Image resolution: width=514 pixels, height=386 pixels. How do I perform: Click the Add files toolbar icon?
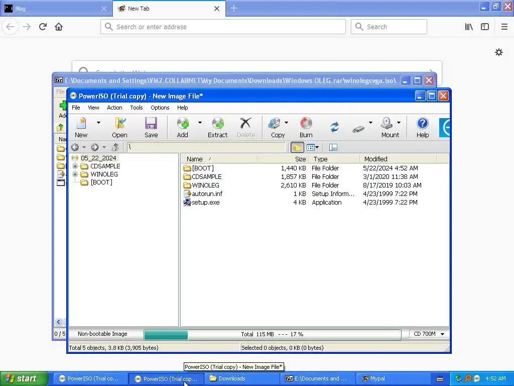pyautogui.click(x=183, y=128)
